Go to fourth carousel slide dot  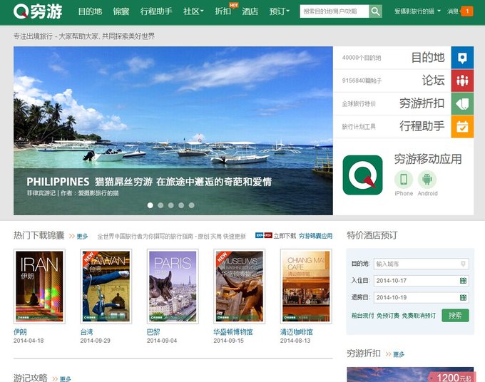coord(181,205)
